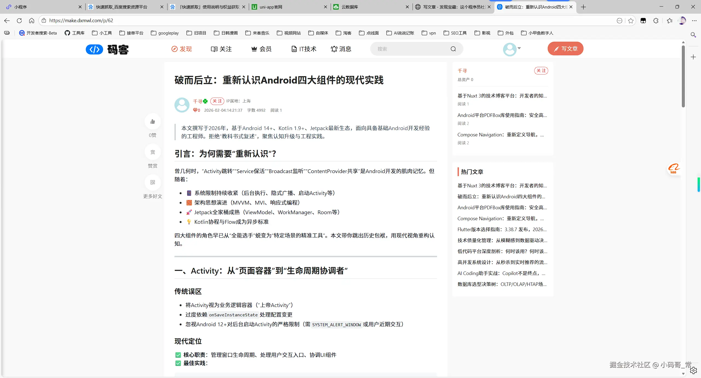Toggle 关注 follow in sidebar author card

pos(541,71)
